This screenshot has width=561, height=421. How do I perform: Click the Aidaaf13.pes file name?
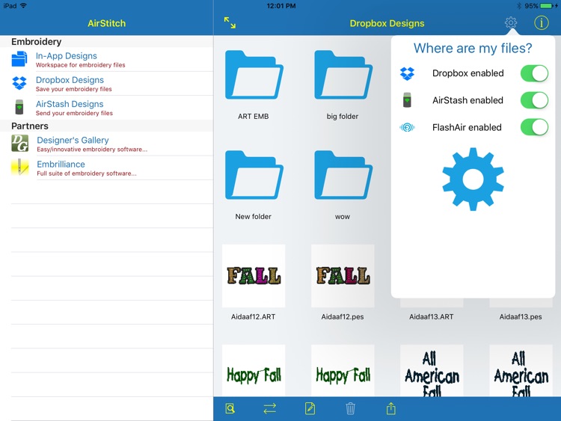521,316
